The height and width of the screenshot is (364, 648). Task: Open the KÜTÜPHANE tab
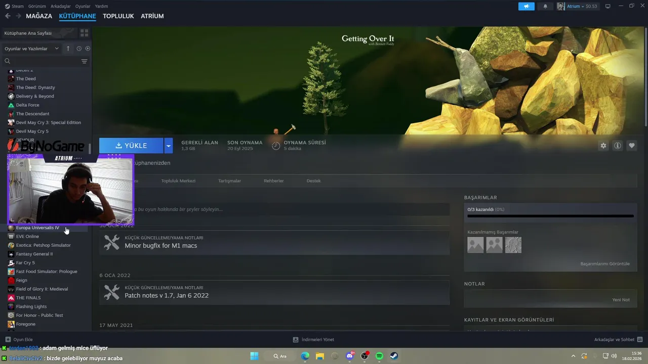[x=77, y=16]
